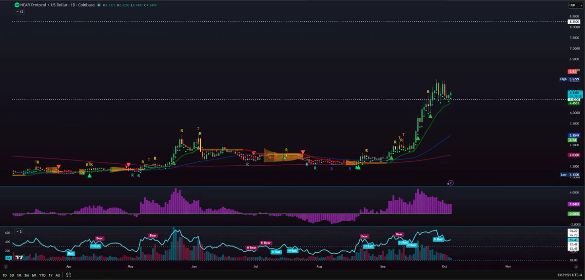
Task: Switch to the 1M date range
Action: pyautogui.click(x=20, y=275)
